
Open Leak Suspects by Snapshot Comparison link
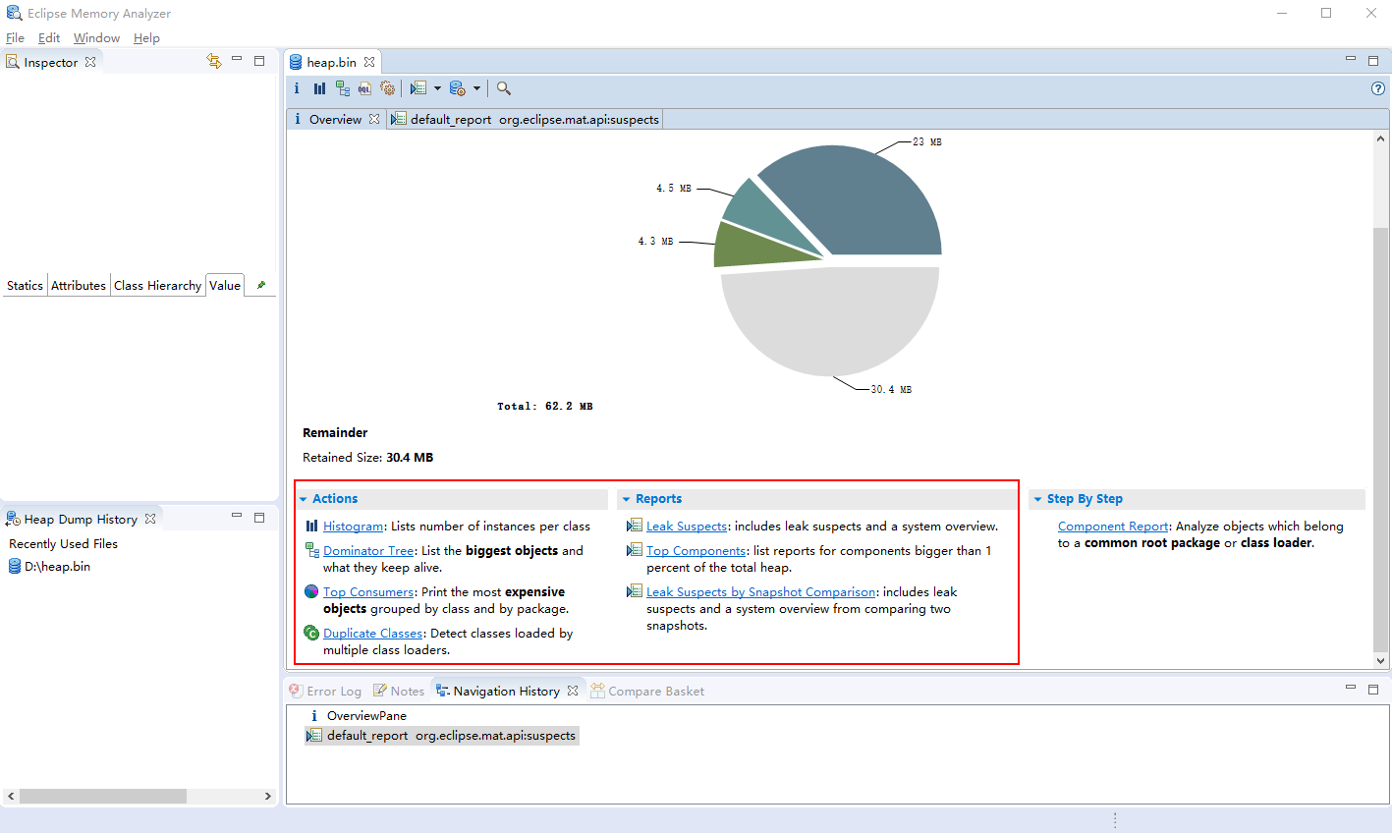[x=761, y=592]
